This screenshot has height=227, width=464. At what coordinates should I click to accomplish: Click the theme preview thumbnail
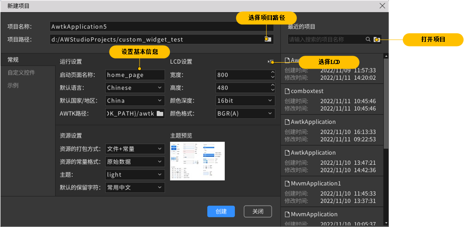point(197,161)
